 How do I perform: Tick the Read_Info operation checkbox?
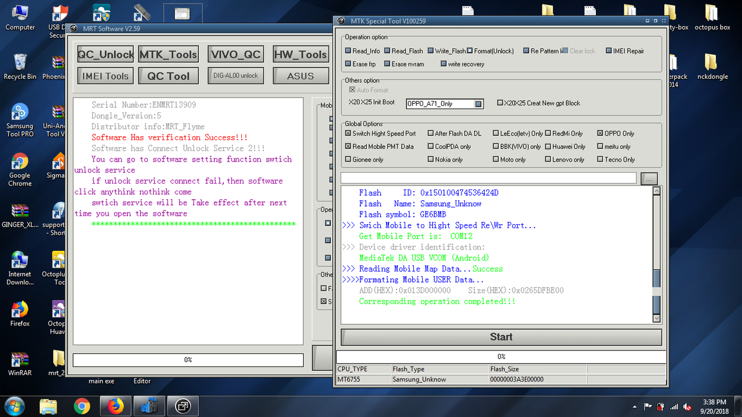(348, 51)
